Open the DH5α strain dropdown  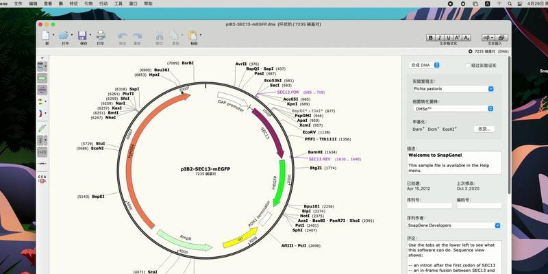[453, 109]
